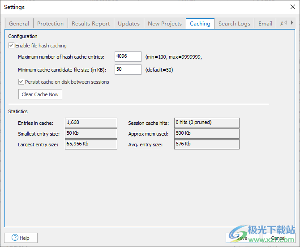Click the Session cache hits value box
The width and height of the screenshot is (300, 247).
pyautogui.click(x=207, y=123)
